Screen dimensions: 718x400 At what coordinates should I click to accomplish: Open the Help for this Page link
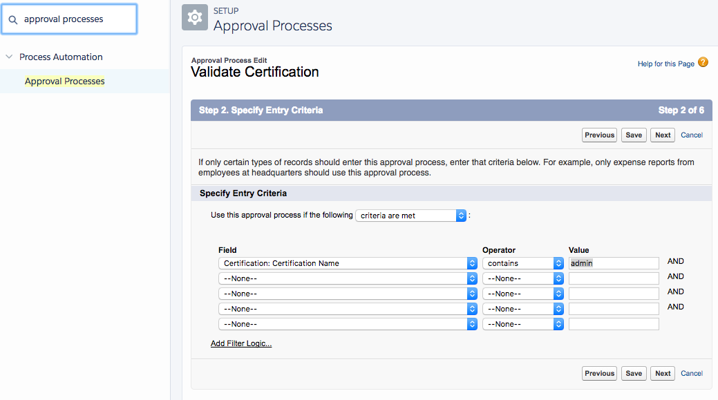(665, 64)
